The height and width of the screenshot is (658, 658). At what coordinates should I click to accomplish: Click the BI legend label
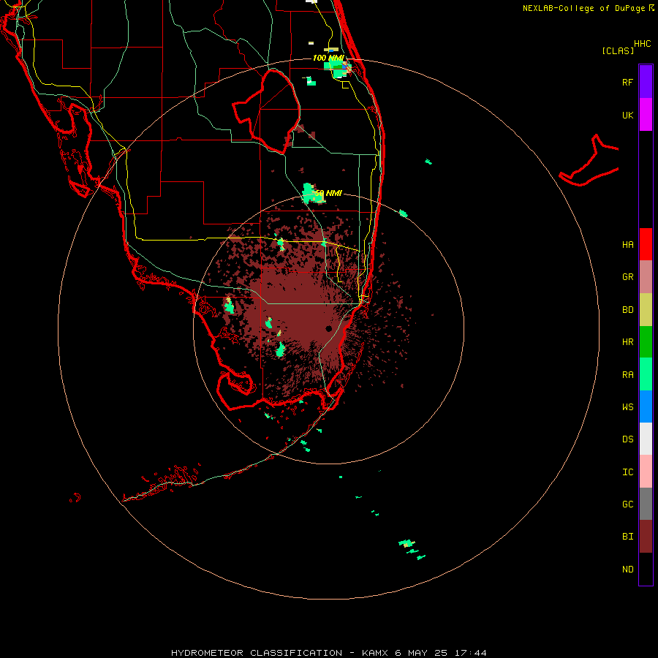tap(627, 537)
